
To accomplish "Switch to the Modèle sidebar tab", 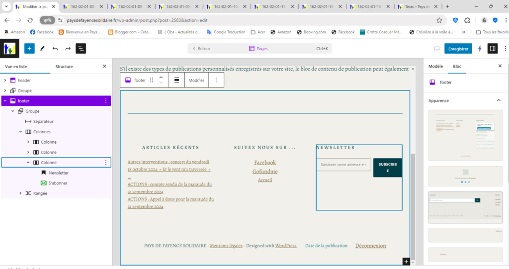I will pos(435,66).
